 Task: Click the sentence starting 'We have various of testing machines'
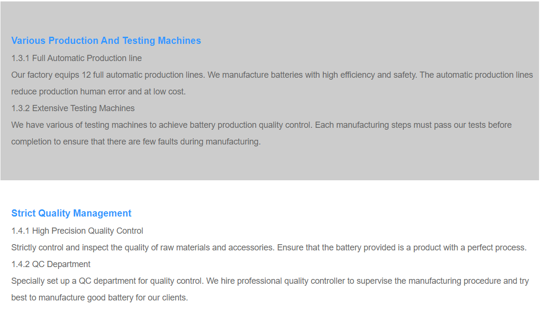point(162,125)
